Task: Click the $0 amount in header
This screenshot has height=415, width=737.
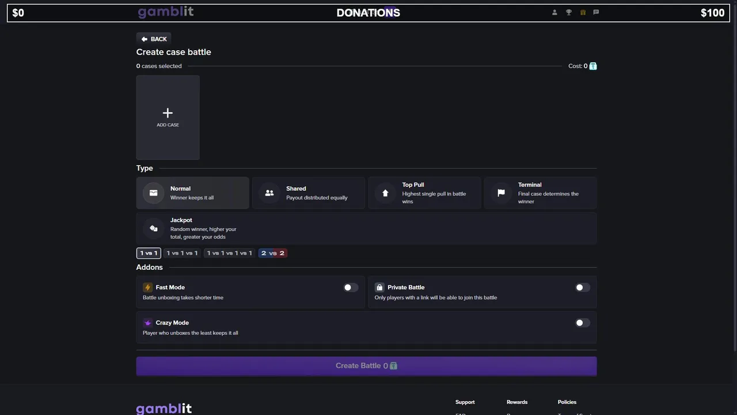Action: click(18, 13)
